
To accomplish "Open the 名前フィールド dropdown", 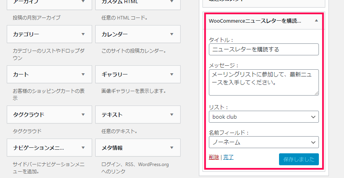I will [263, 142].
